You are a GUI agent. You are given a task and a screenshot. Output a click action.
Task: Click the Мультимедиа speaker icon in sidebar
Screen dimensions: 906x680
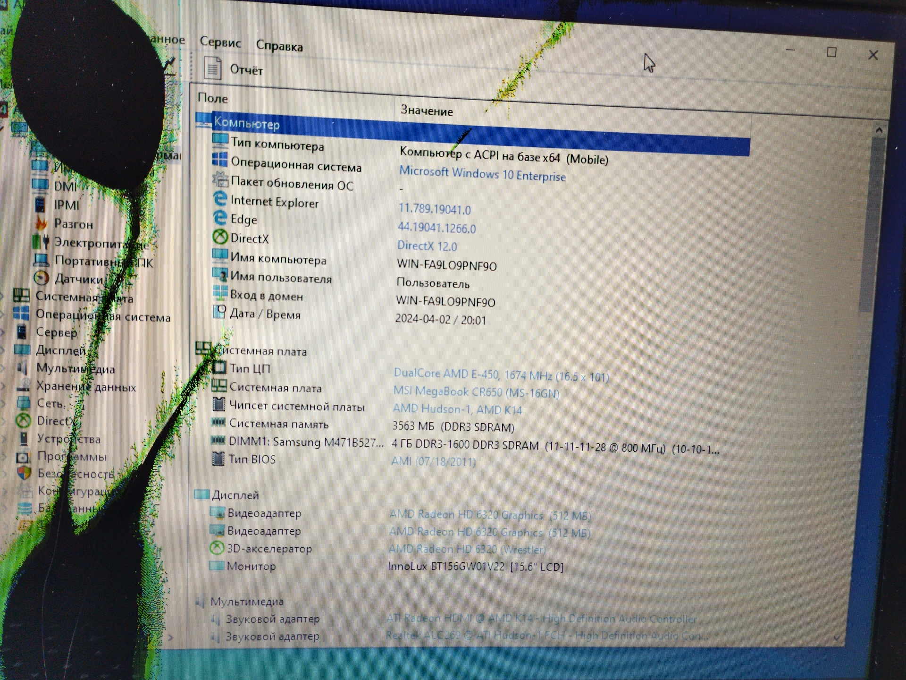click(22, 367)
